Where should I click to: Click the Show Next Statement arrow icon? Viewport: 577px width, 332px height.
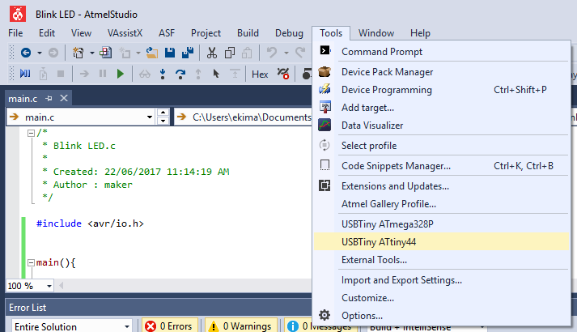[84, 74]
